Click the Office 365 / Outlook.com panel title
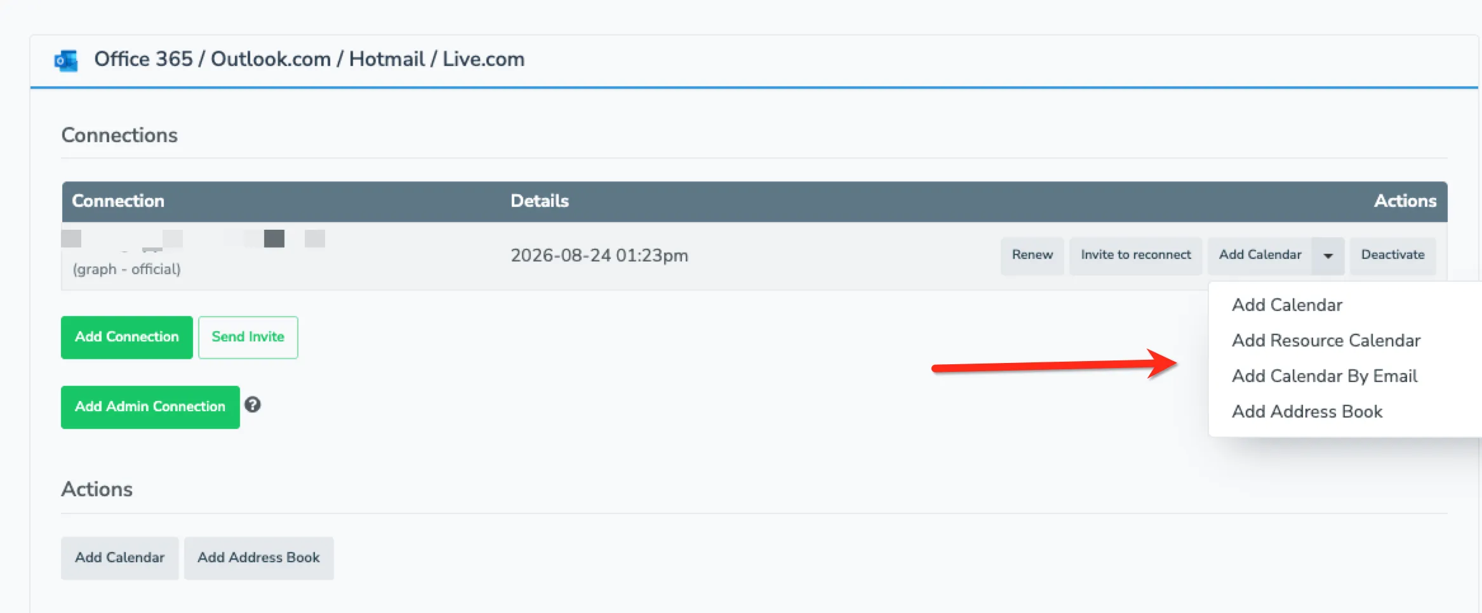1482x613 pixels. (309, 60)
